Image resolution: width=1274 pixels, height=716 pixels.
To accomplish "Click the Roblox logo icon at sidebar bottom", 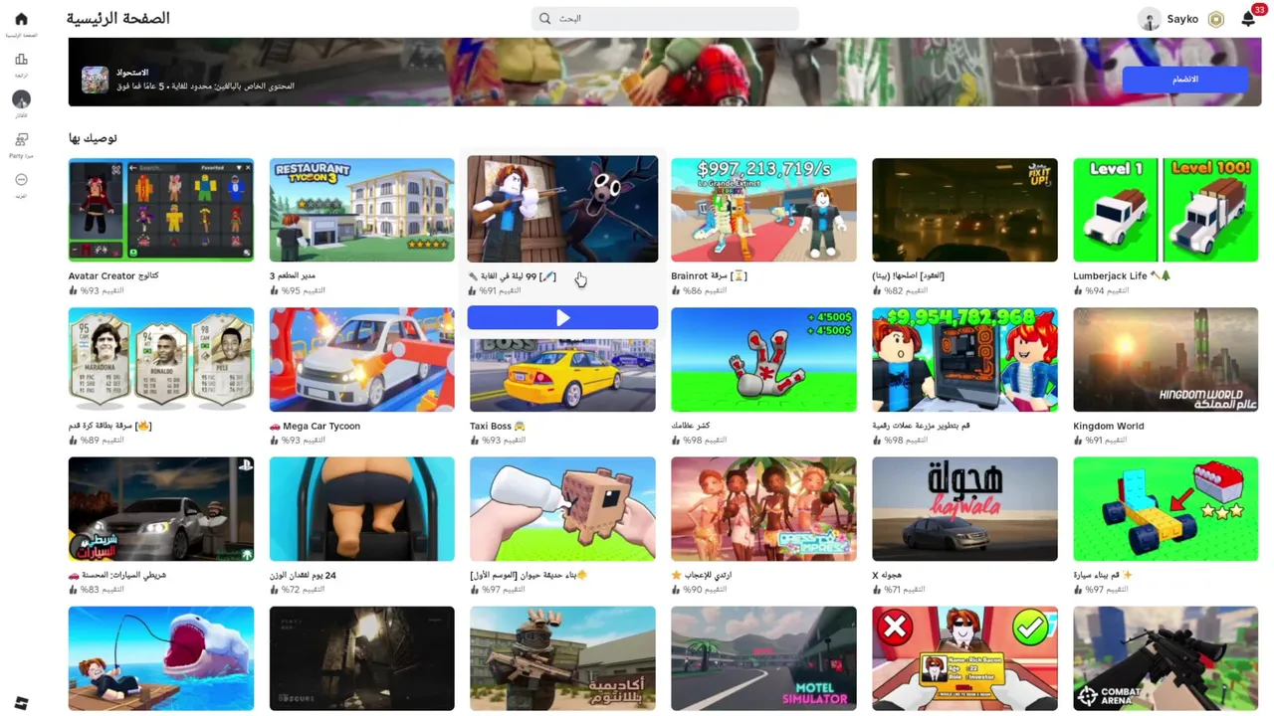I will [x=21, y=703].
